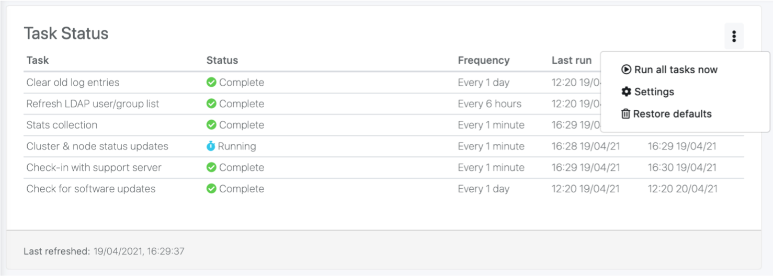Click green checkmark for Refresh LDAP task
The width and height of the screenshot is (774, 276).
click(211, 103)
